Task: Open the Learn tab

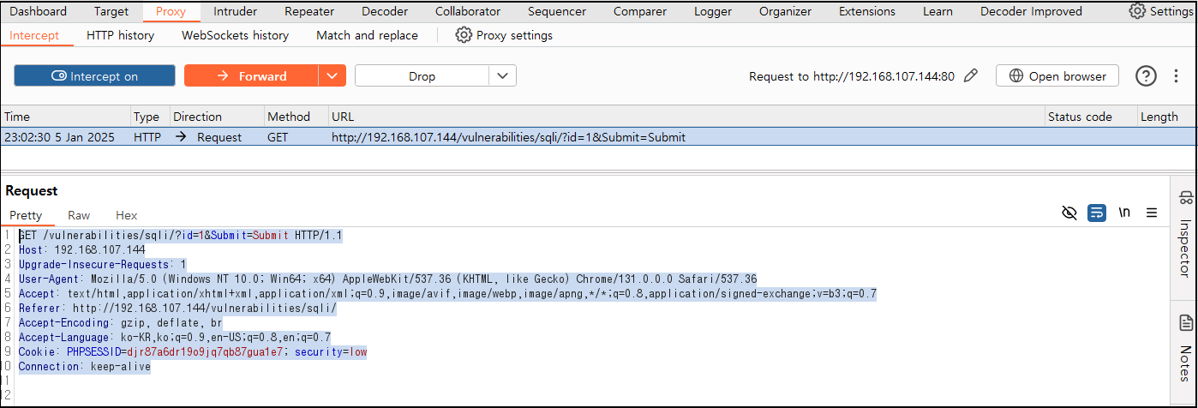Action: pos(937,11)
